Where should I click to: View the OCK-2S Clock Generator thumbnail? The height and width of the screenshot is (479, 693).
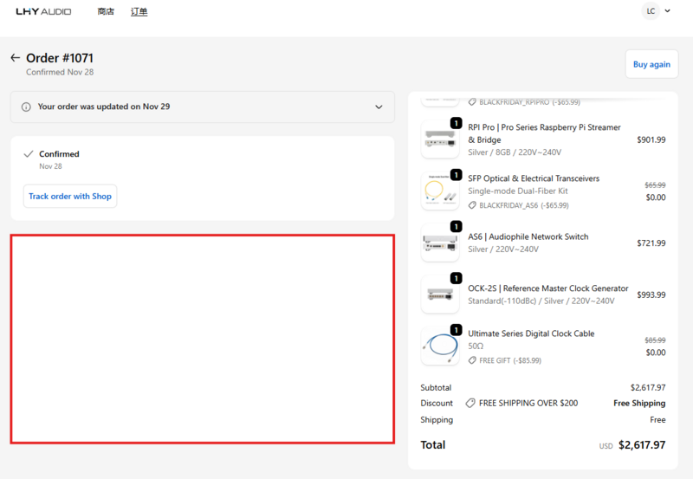click(x=439, y=295)
